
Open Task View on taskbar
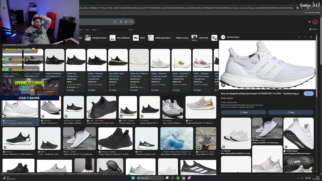pos(167,178)
